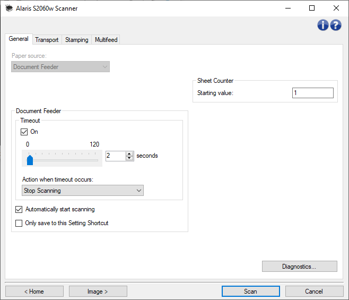Start scanning with the Scan button
The image size is (349, 300).
tap(251, 292)
